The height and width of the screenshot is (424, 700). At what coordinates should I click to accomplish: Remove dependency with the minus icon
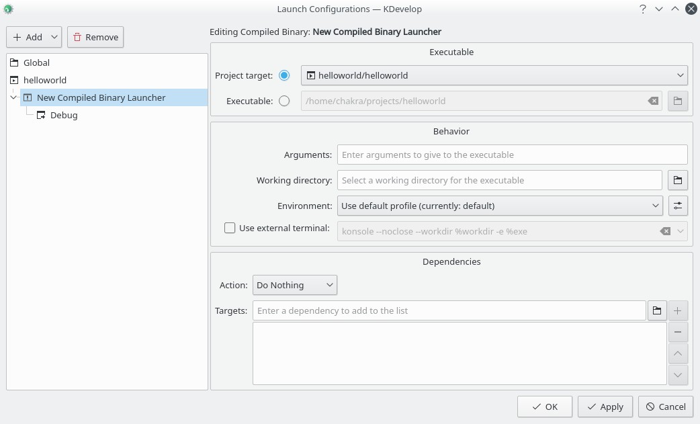(678, 332)
